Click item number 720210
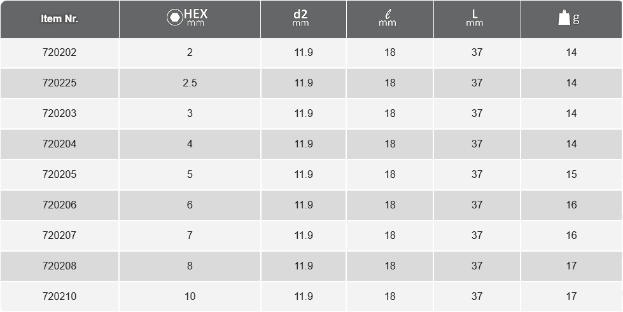 click(60, 296)
